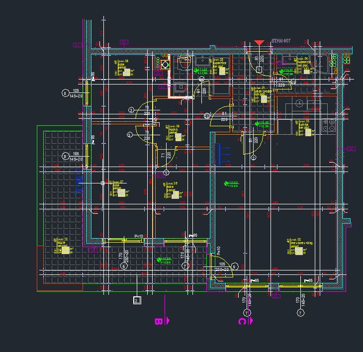Select the circled door tag 9

click(234, 267)
